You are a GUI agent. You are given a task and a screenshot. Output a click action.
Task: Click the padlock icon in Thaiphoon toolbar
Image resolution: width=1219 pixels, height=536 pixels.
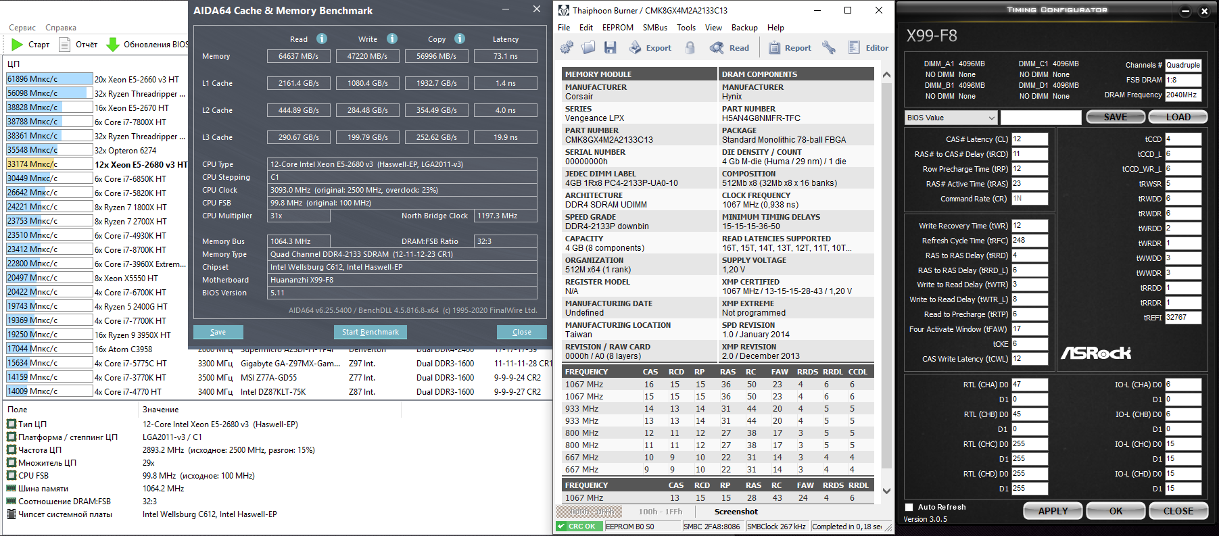690,47
